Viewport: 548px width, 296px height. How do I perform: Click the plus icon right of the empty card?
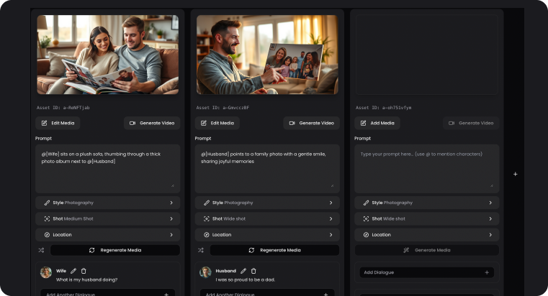515,174
